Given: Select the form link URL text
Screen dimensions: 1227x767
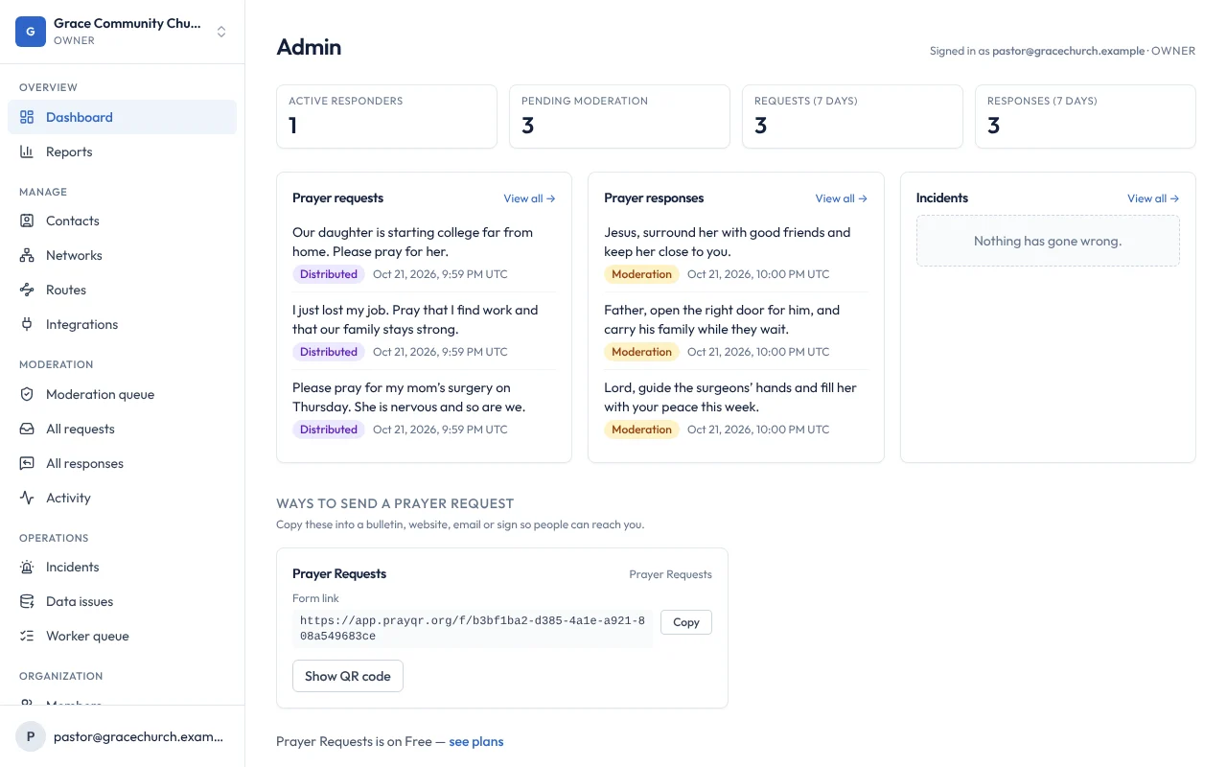Looking at the screenshot, I should click(473, 629).
